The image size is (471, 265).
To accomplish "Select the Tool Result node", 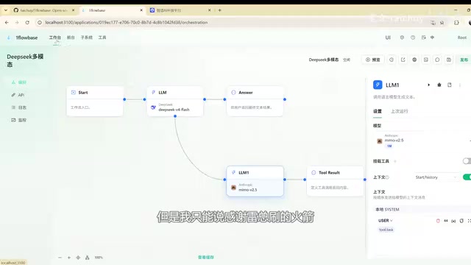I will click(x=336, y=181).
